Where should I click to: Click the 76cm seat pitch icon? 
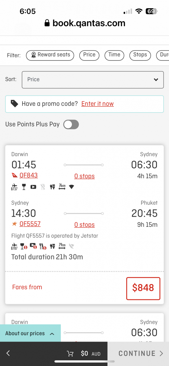click(x=62, y=187)
